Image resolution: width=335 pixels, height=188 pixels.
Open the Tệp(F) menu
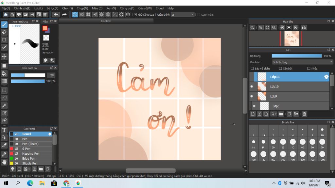[x=6, y=8]
